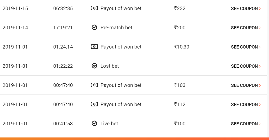Viewport: 269px width, 140px height.
Task: View coupon for ₹10,30 payout
Action: pos(246,47)
